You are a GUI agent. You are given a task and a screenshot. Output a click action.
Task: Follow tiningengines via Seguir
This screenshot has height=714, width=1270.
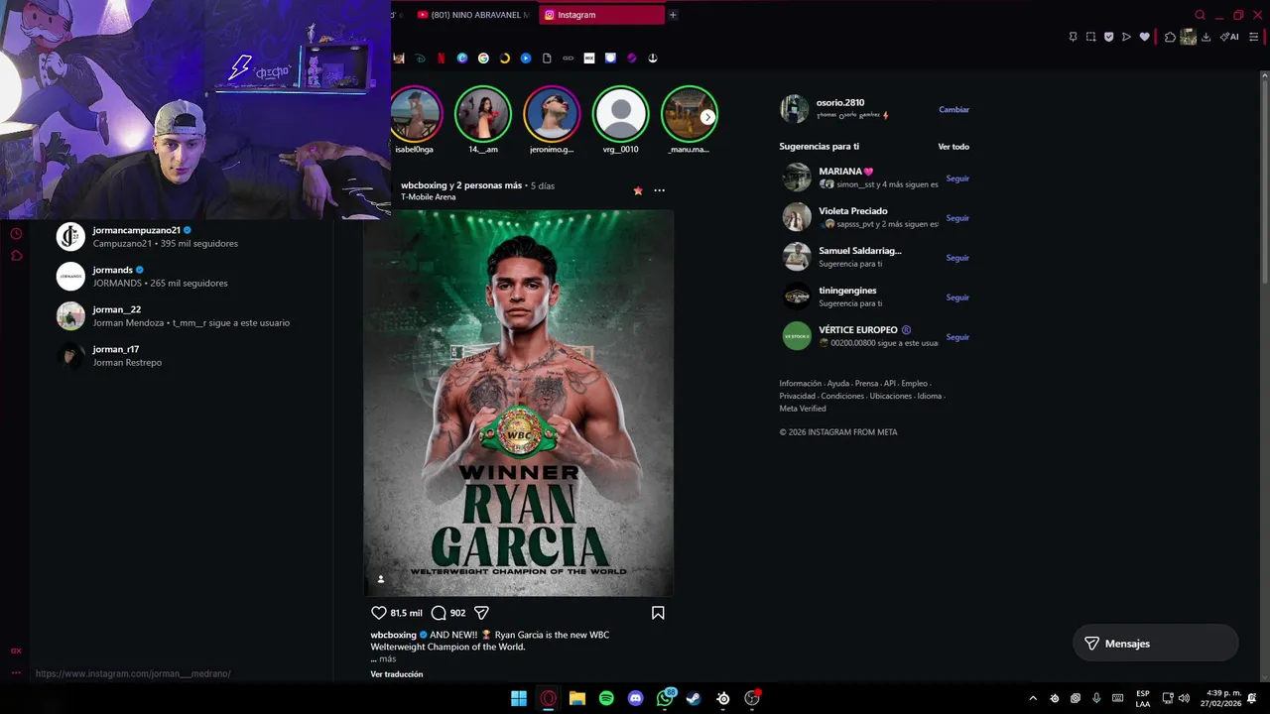tap(957, 297)
